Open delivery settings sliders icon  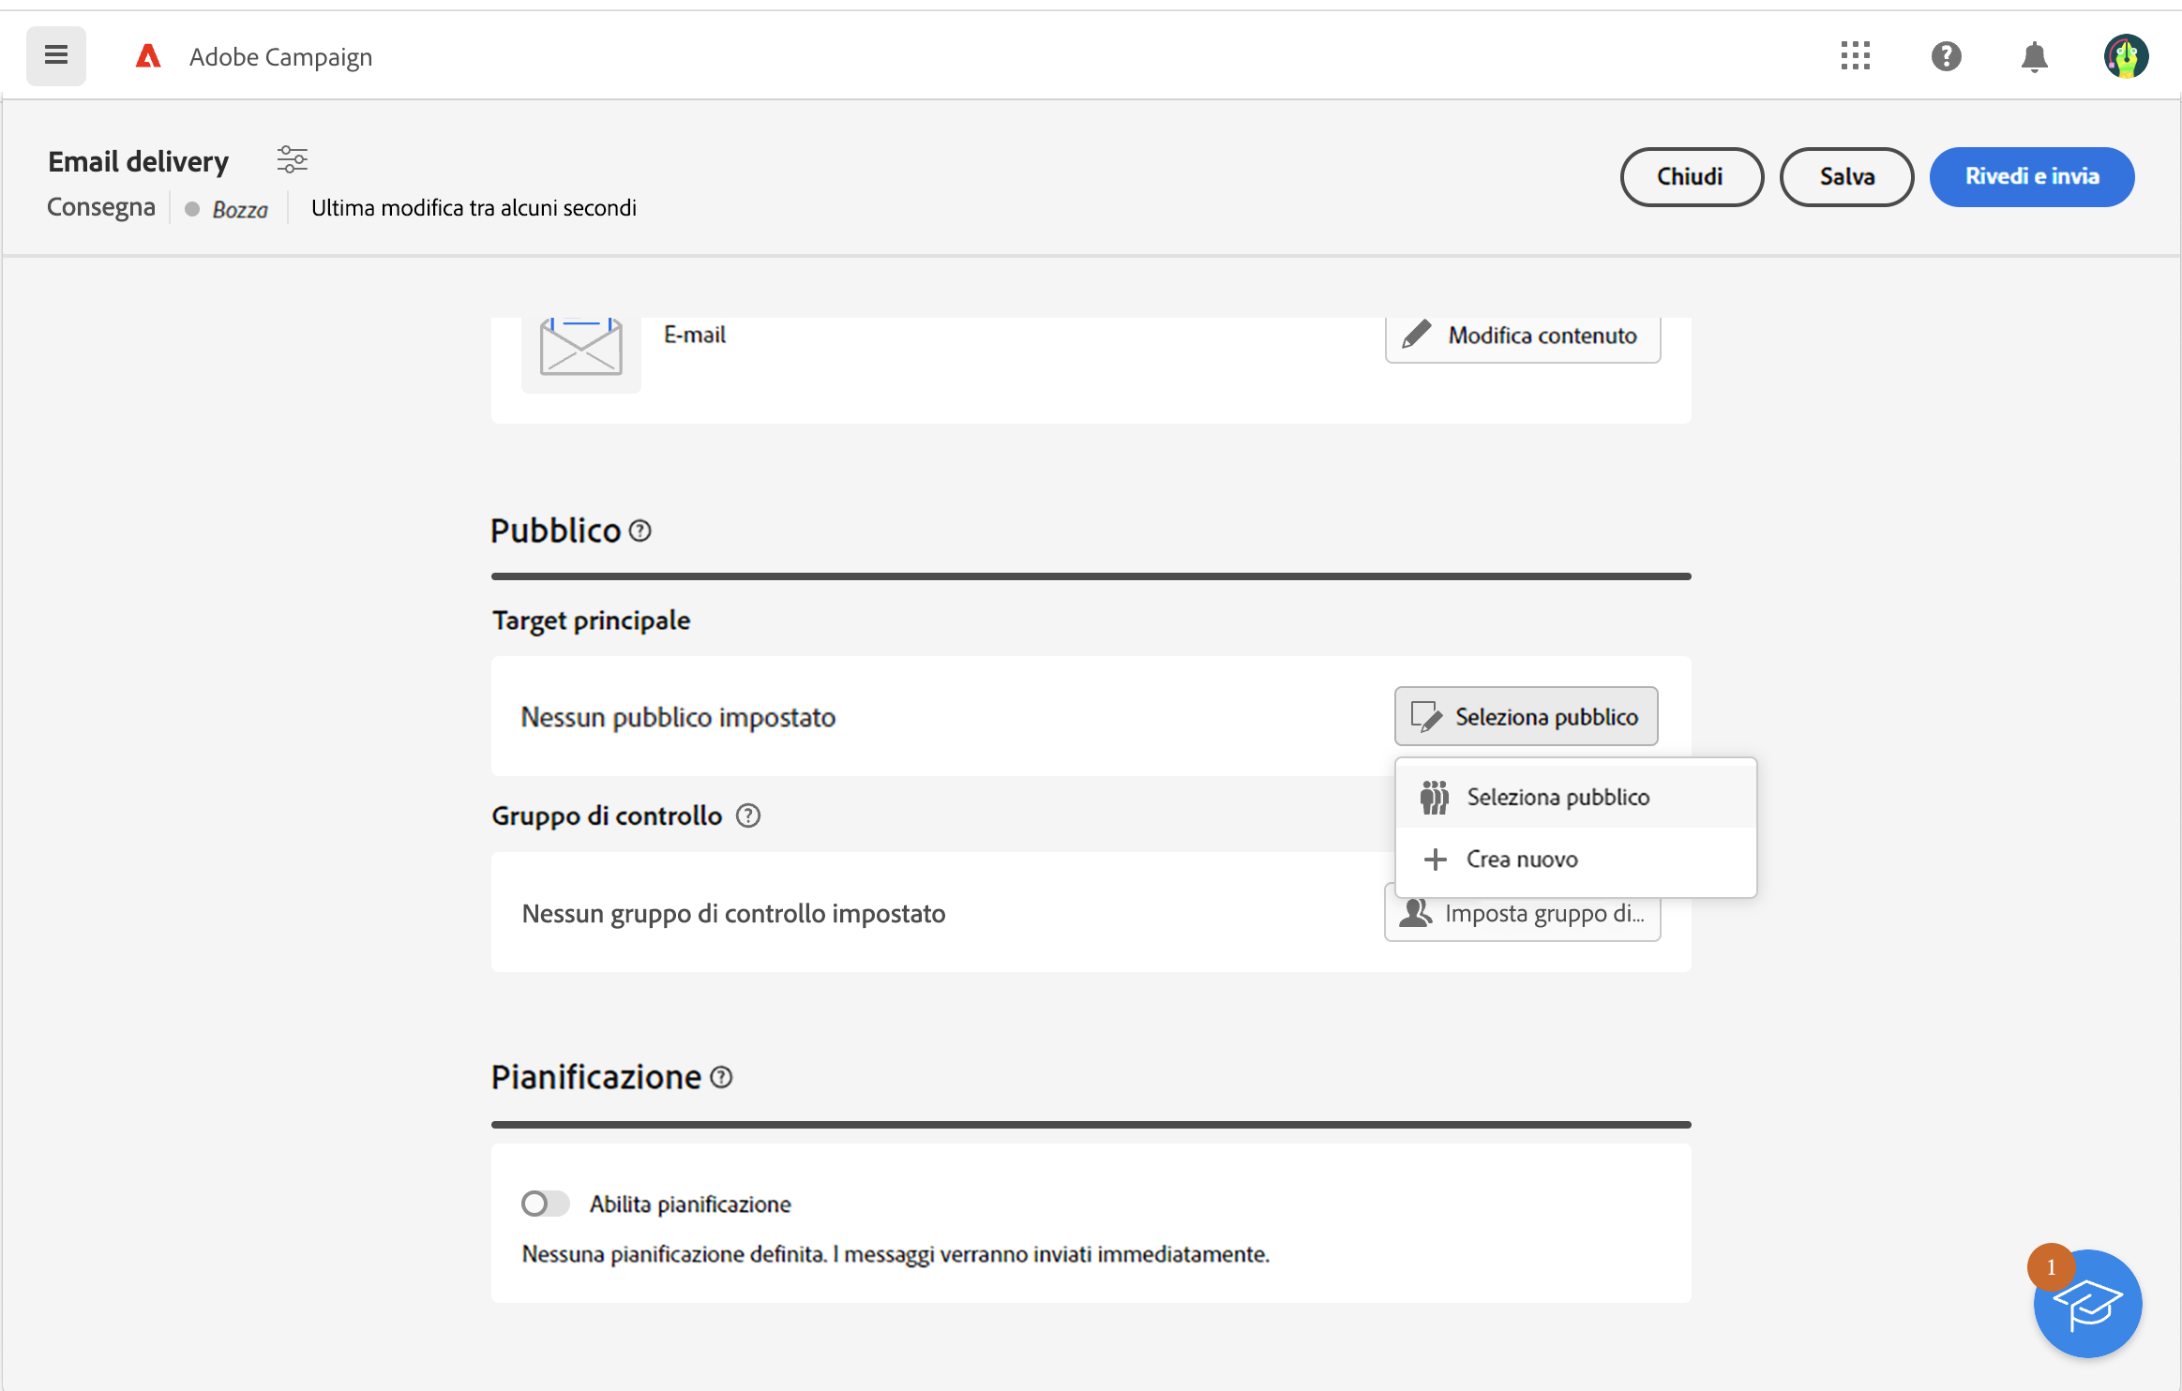292,159
